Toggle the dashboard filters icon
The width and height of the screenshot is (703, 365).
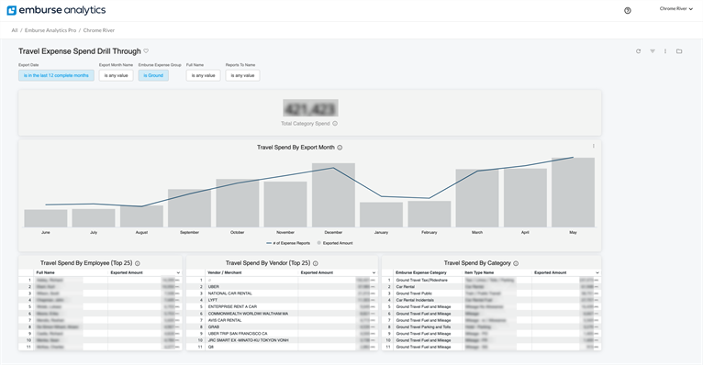(x=653, y=51)
